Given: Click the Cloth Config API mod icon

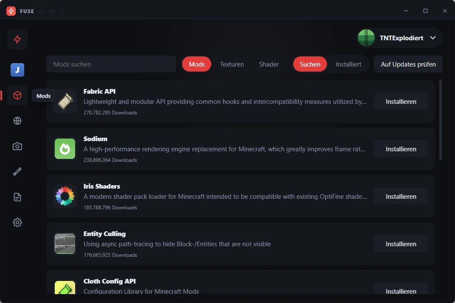Looking at the screenshot, I should click(x=65, y=287).
